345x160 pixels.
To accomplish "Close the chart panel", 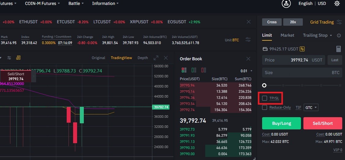I will pos(166,58).
